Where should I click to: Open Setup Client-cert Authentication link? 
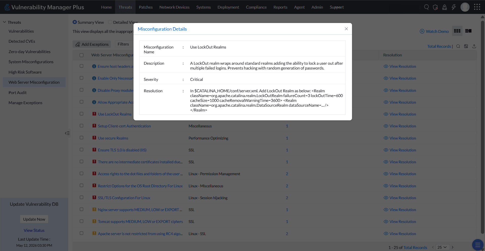pos(124,126)
